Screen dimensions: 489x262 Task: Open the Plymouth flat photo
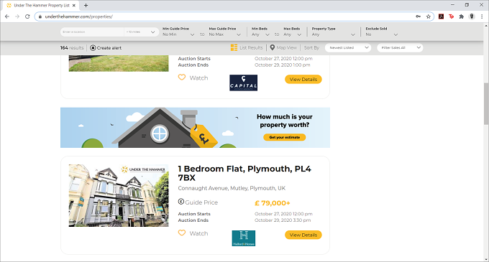[x=119, y=195]
